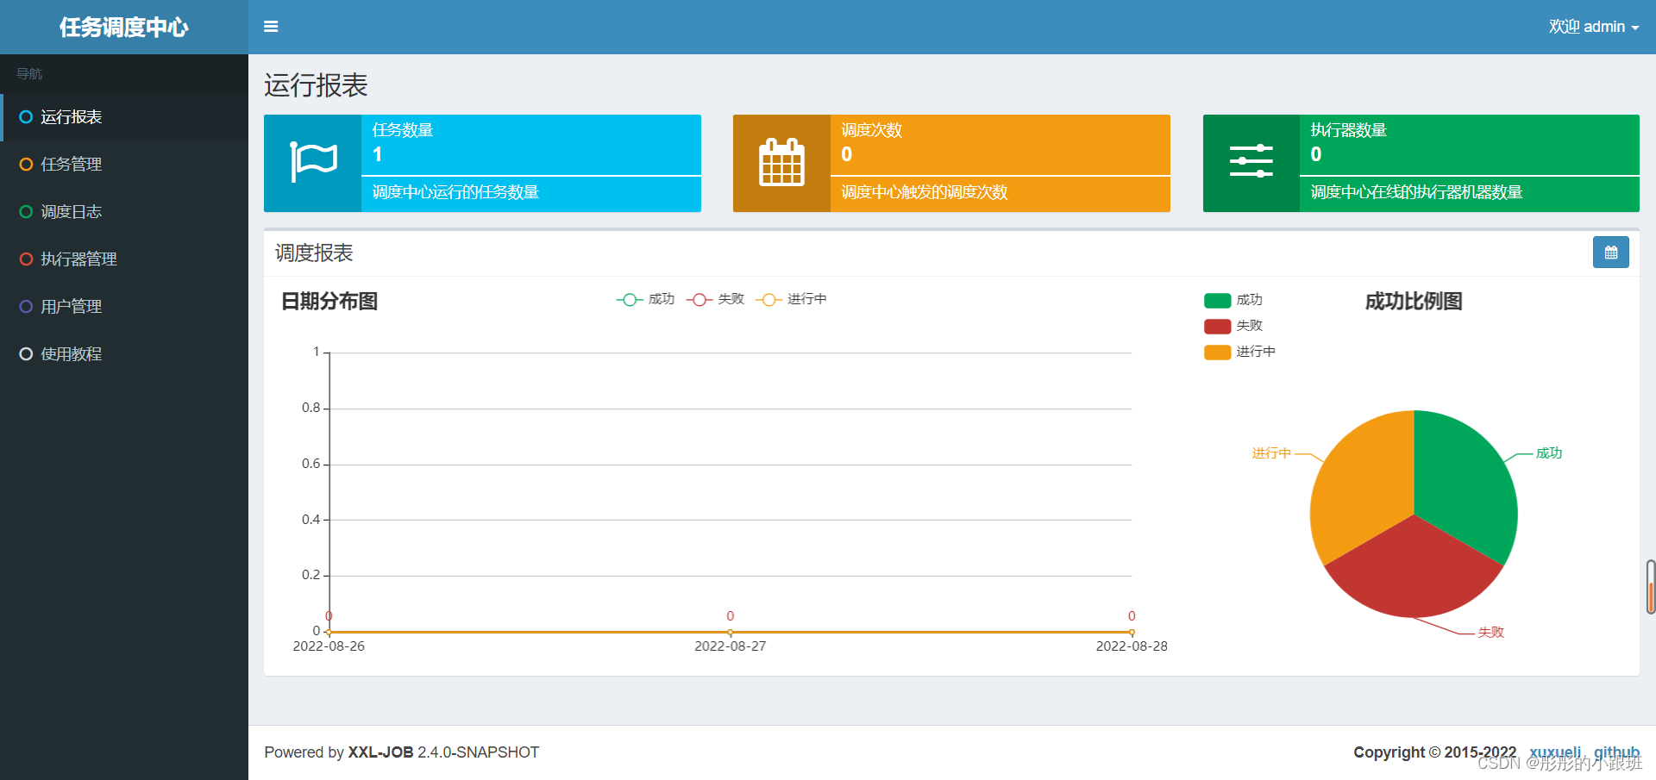Click the flag icon on 任务数量 card

point(313,162)
